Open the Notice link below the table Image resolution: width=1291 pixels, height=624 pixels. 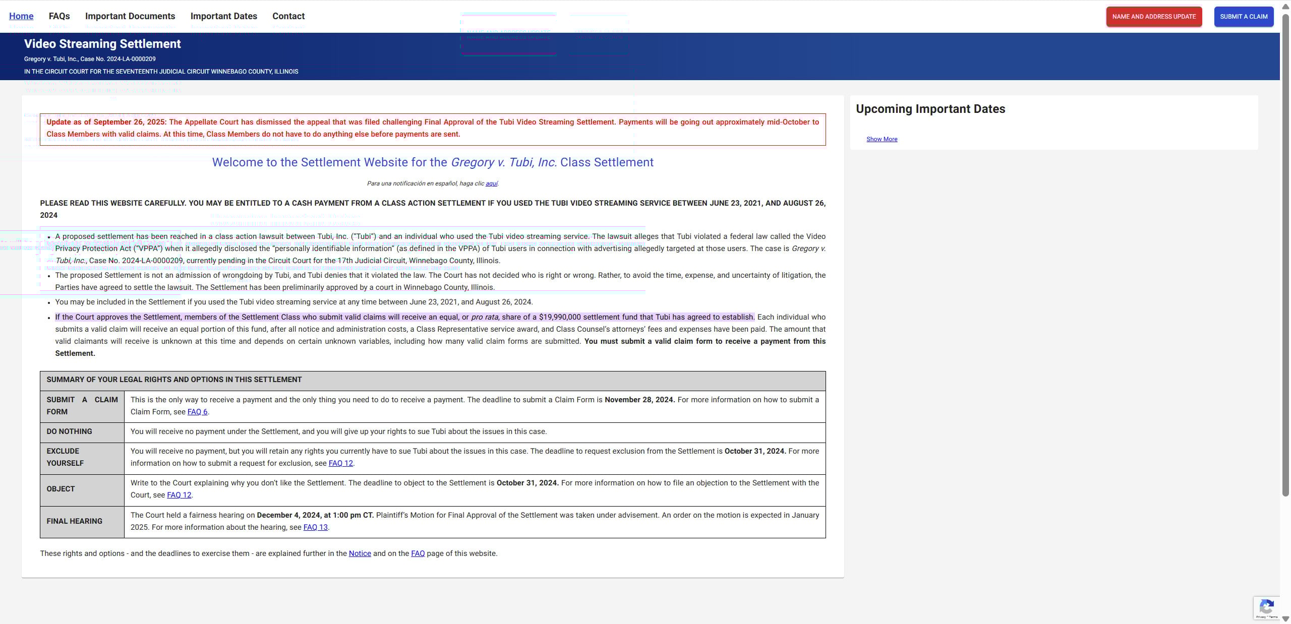tap(360, 553)
